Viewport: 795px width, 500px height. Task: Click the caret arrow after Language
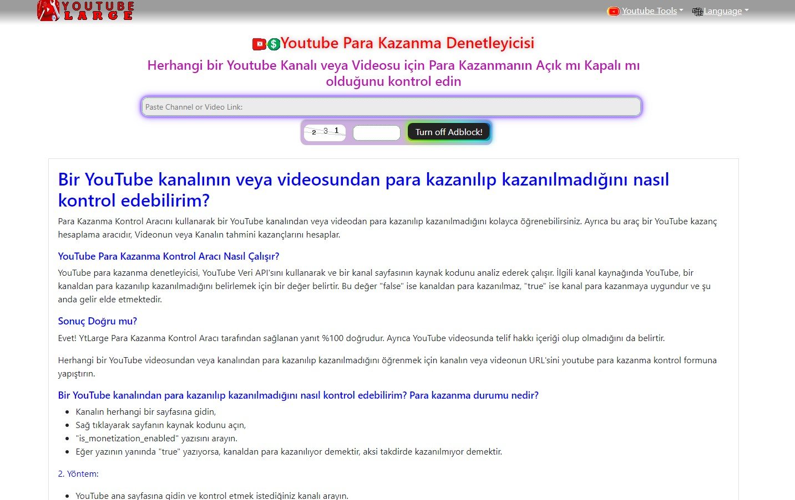pos(746,11)
